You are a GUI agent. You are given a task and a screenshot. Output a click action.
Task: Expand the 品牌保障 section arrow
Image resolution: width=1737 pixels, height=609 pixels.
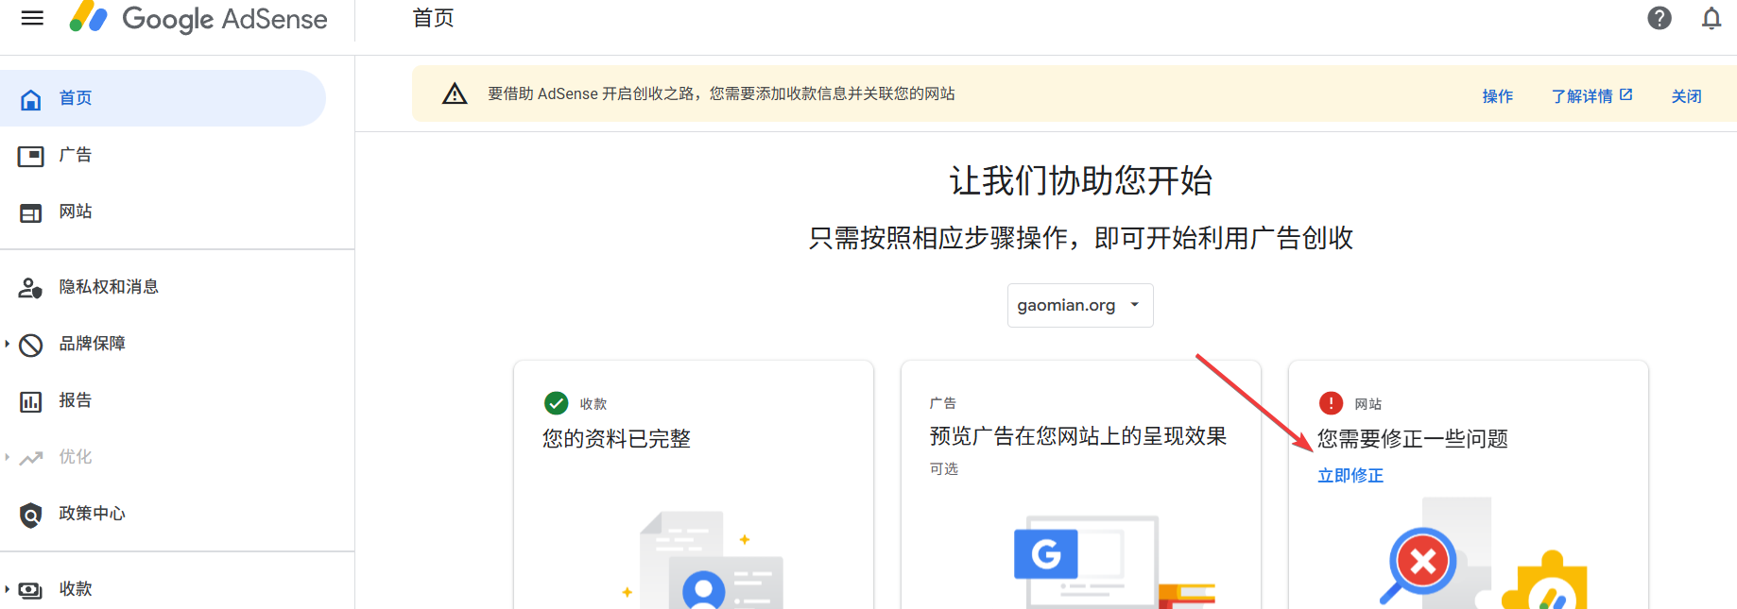7,344
